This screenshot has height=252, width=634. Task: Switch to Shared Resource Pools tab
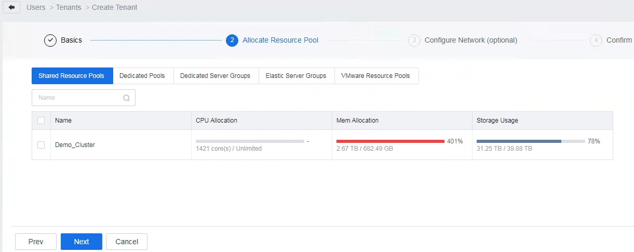tap(72, 76)
